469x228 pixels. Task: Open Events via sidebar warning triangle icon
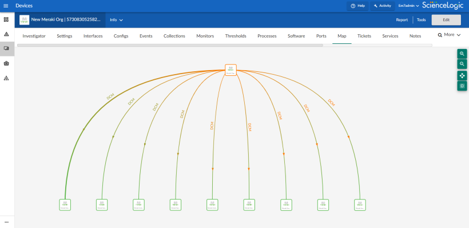6,34
